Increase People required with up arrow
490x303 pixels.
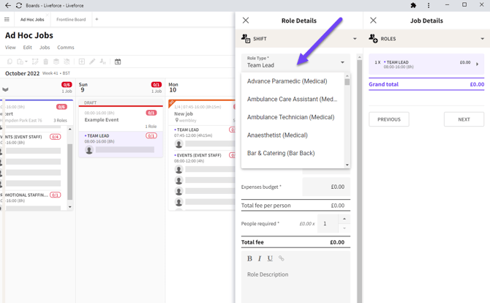(344, 219)
